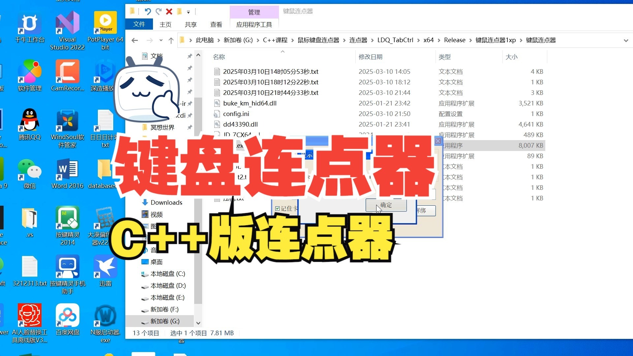Viewport: 633px width, 356px height.
Task: Open 3212313.txt file on desktop
Action: (x=30, y=271)
